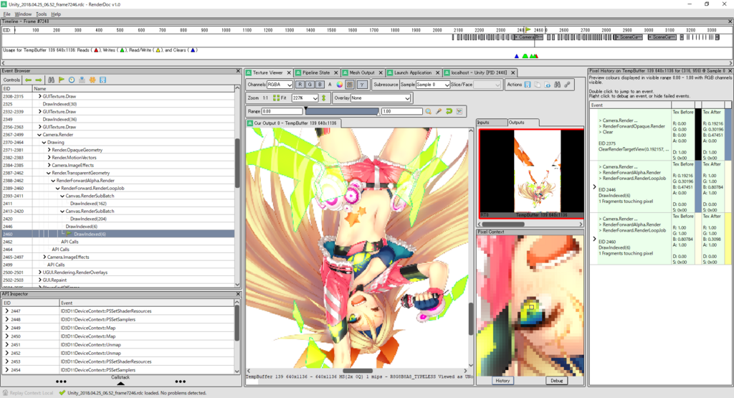
Task: Click the Range maximum 1.00 input field
Action: click(401, 111)
